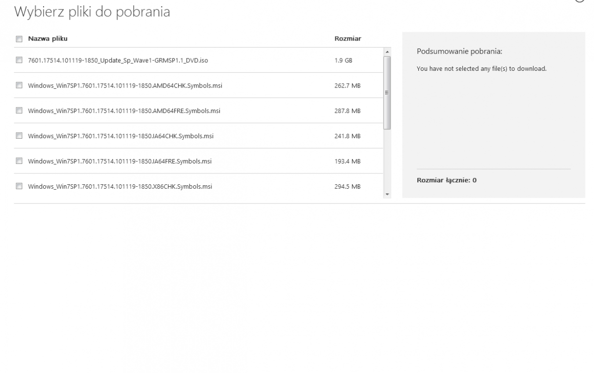Check the X86CHK.Symbols.msi checkbox

tap(19, 186)
